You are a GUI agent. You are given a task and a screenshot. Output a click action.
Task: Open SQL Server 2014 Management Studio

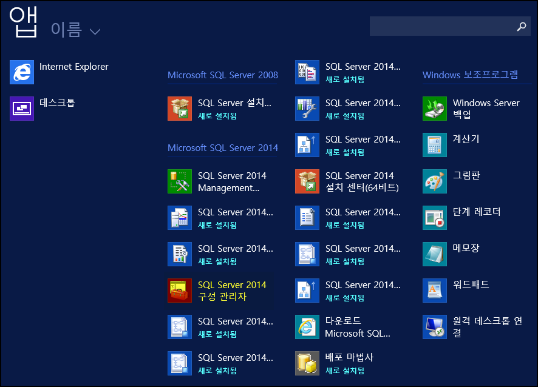pyautogui.click(x=217, y=181)
